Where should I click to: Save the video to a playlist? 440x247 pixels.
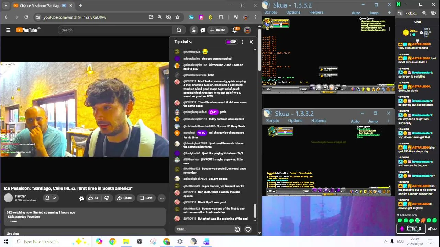pyautogui.click(x=146, y=198)
